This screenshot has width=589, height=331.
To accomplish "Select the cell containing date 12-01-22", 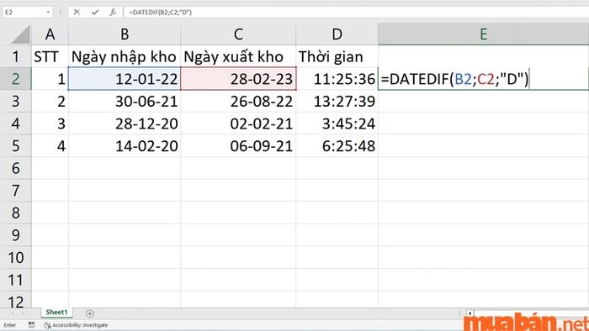I will [x=125, y=79].
